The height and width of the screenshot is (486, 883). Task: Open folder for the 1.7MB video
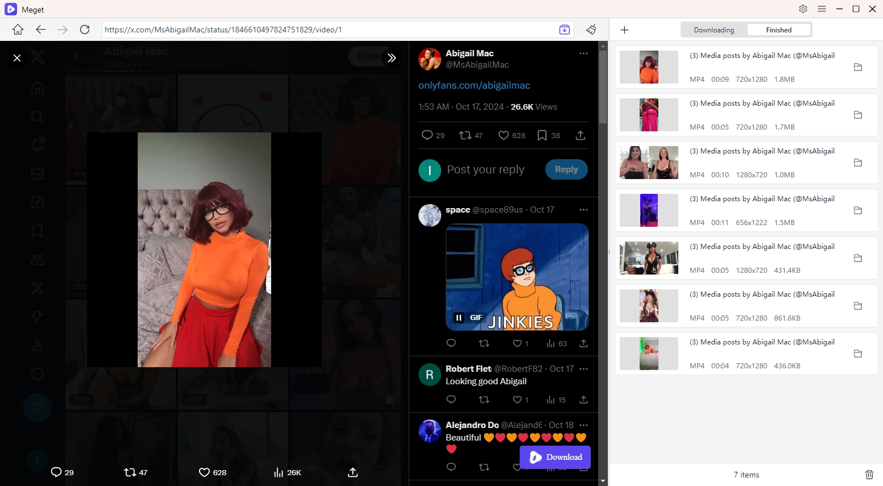point(858,115)
